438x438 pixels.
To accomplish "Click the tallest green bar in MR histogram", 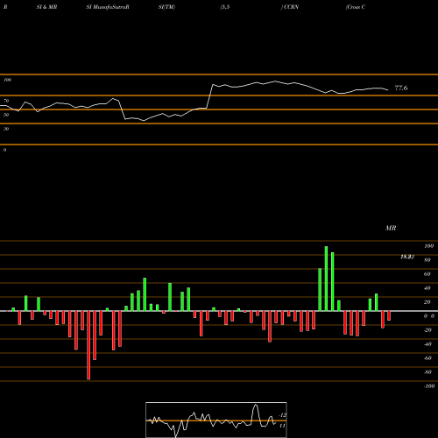I will tap(326, 279).
